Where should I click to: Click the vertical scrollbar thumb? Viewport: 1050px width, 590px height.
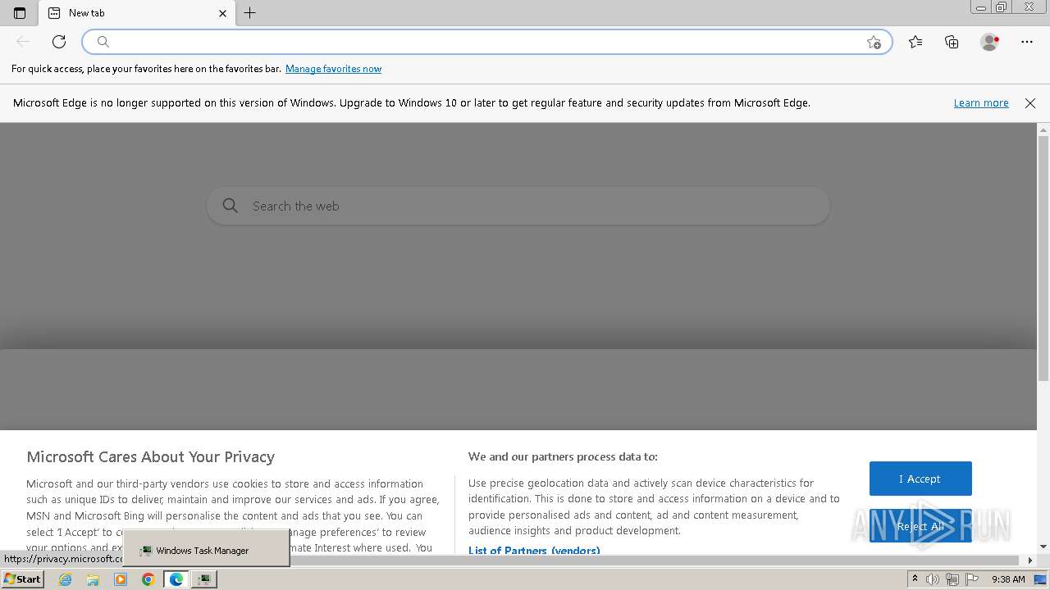1043,259
